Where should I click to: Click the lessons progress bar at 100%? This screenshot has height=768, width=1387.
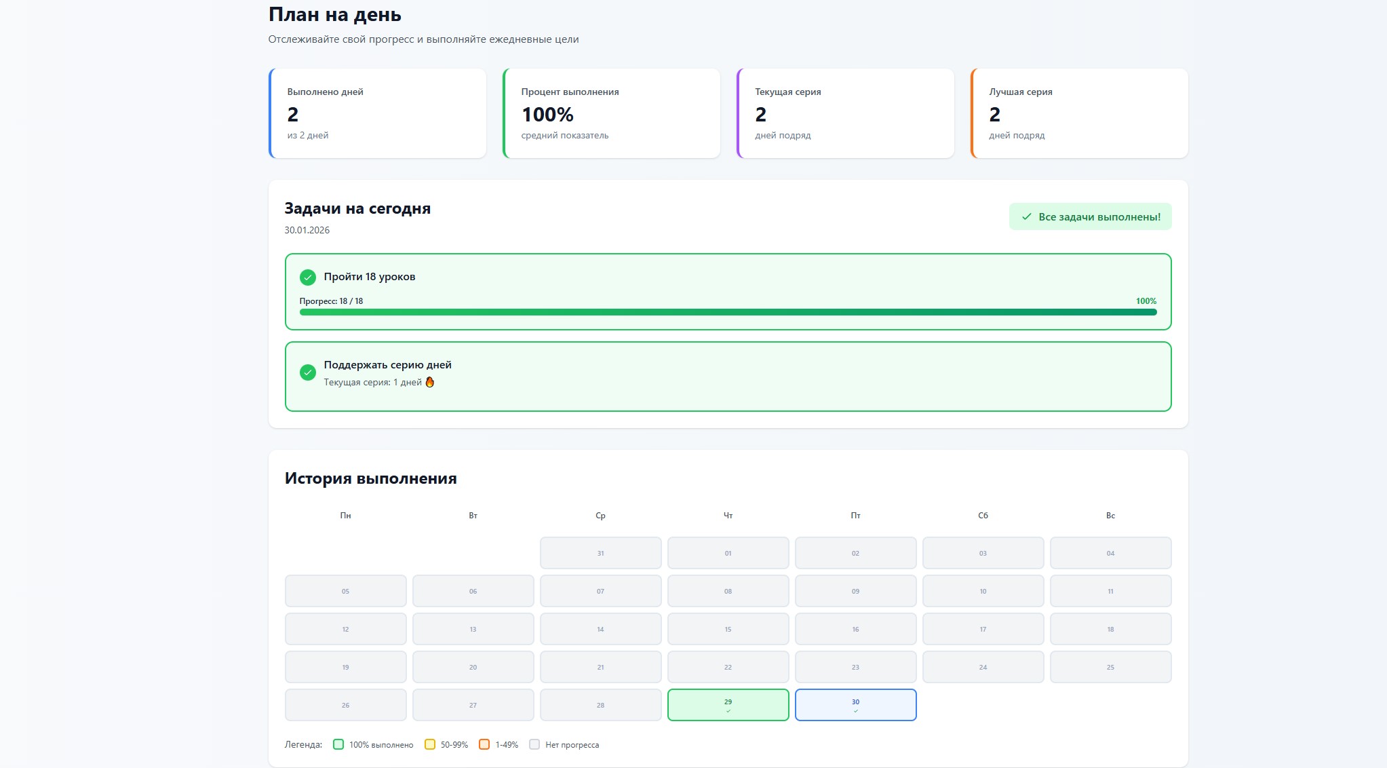[728, 312]
